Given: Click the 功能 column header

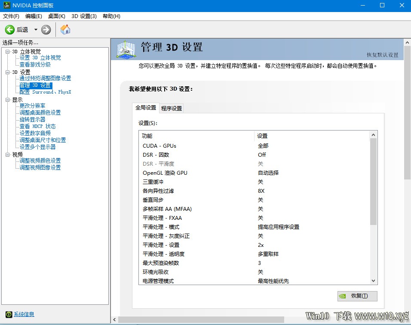Looking at the screenshot, I should (196, 136).
